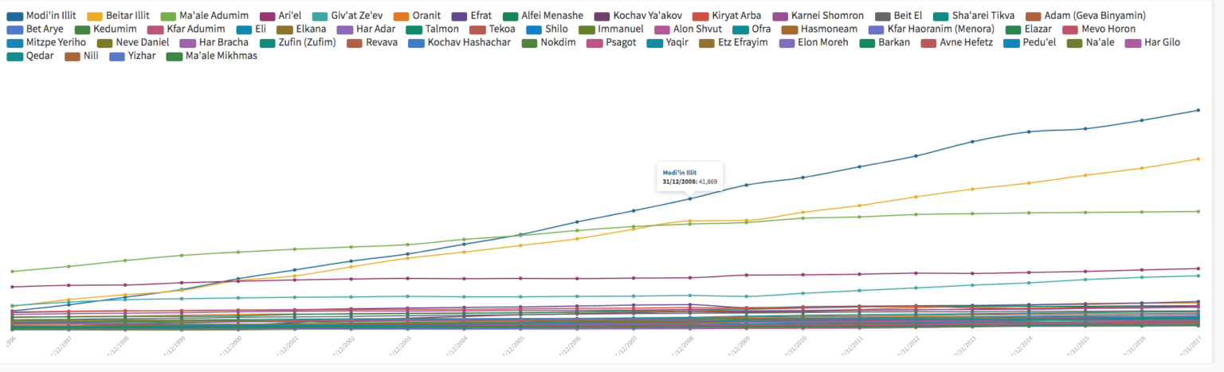Toggle the Har Gilo legend entry
This screenshot has height=372, width=1224.
pyautogui.click(x=1161, y=42)
